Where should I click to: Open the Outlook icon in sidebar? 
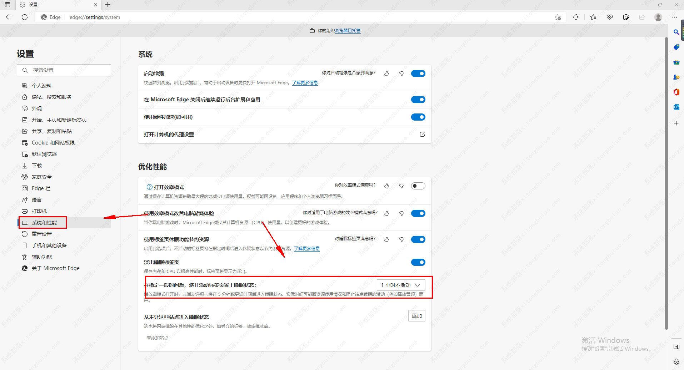676,107
